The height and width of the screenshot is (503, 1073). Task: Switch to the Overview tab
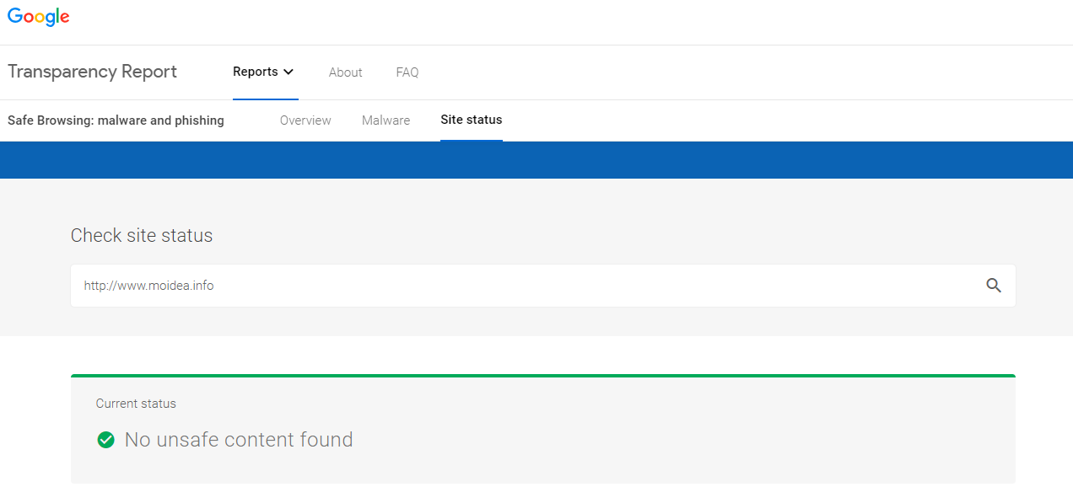(305, 120)
